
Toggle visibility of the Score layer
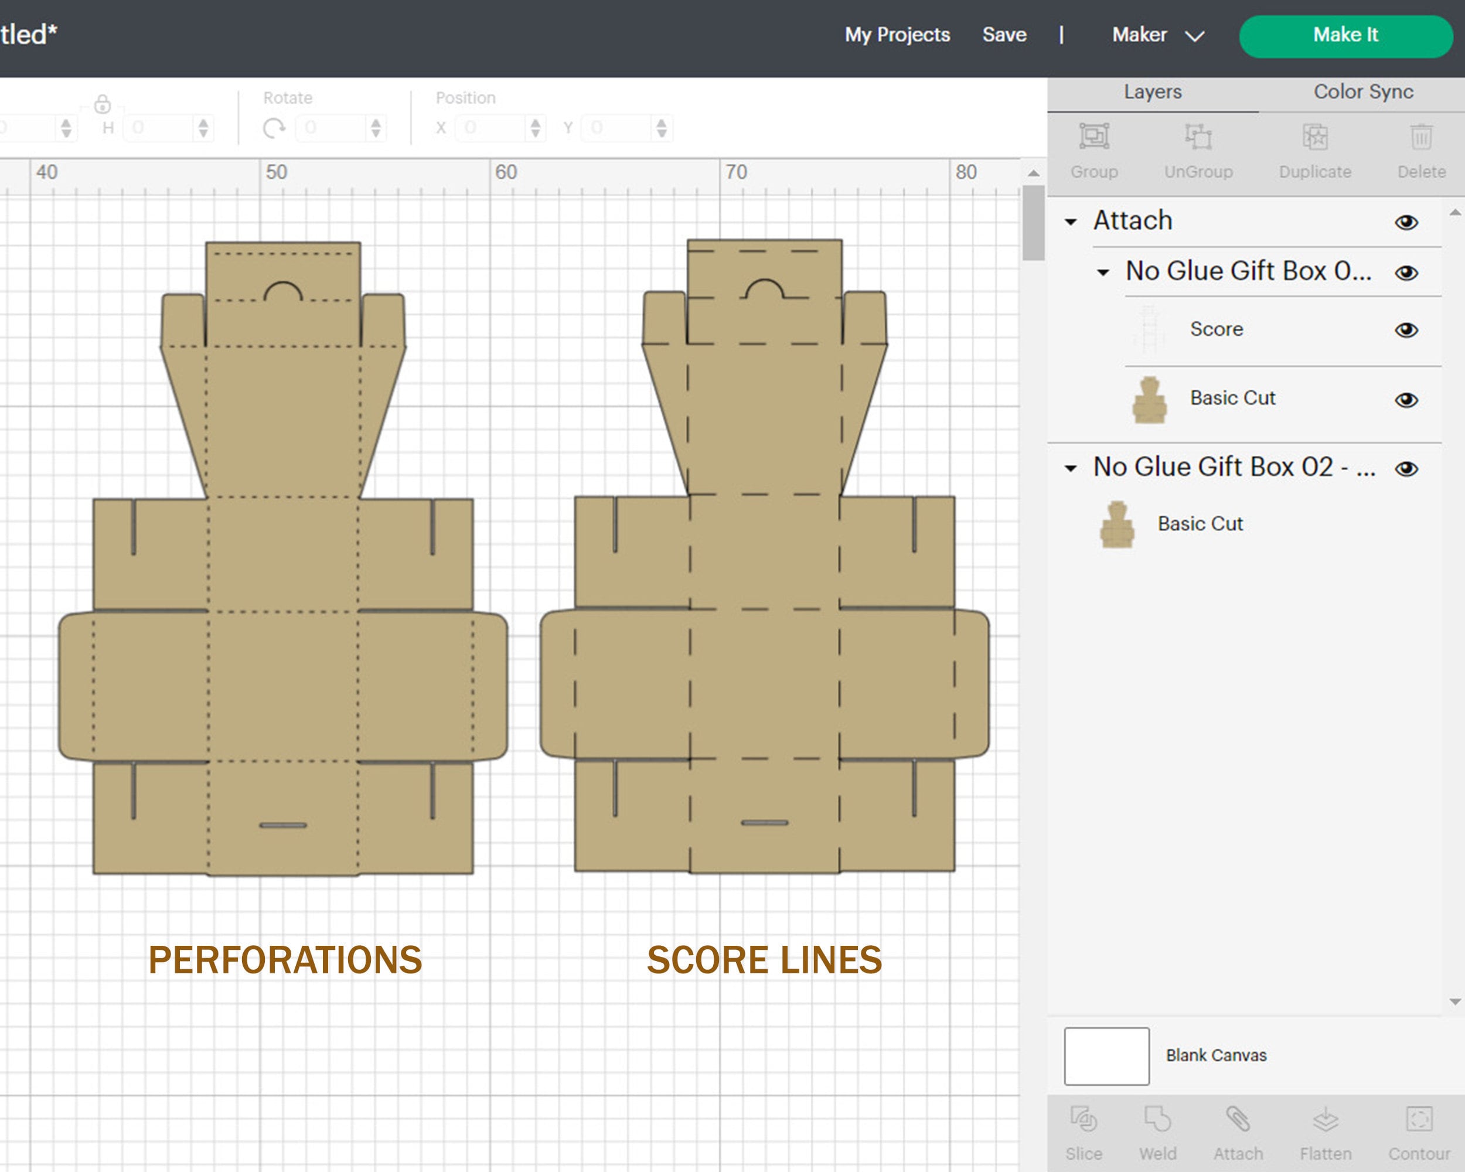point(1406,330)
